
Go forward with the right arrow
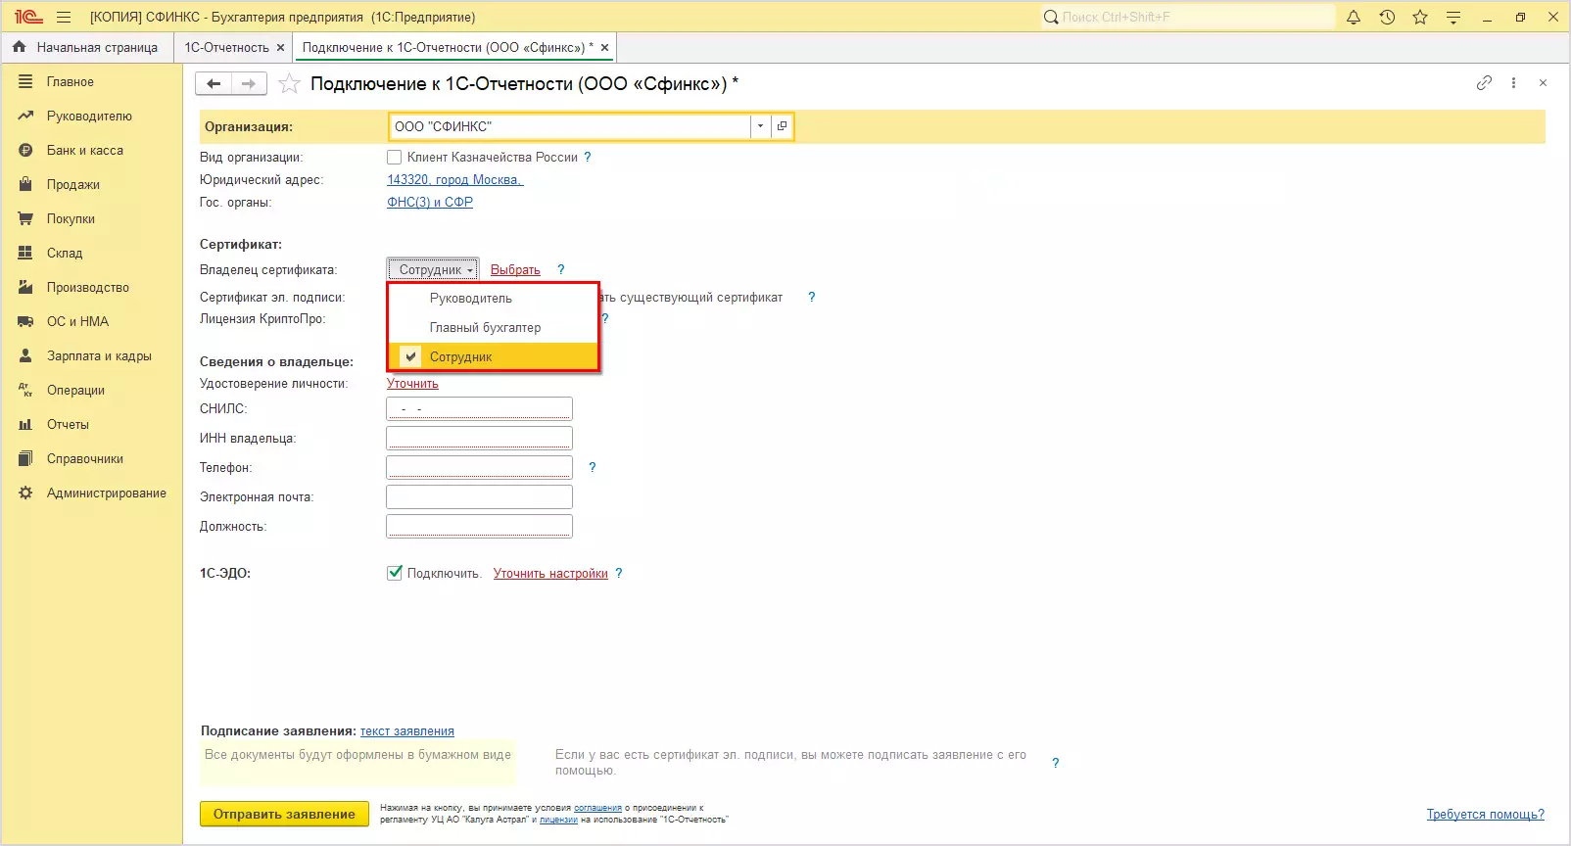point(248,84)
